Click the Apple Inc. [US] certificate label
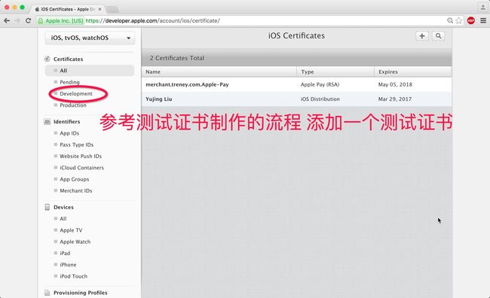Screen dimensions: 490x298 point(64,21)
